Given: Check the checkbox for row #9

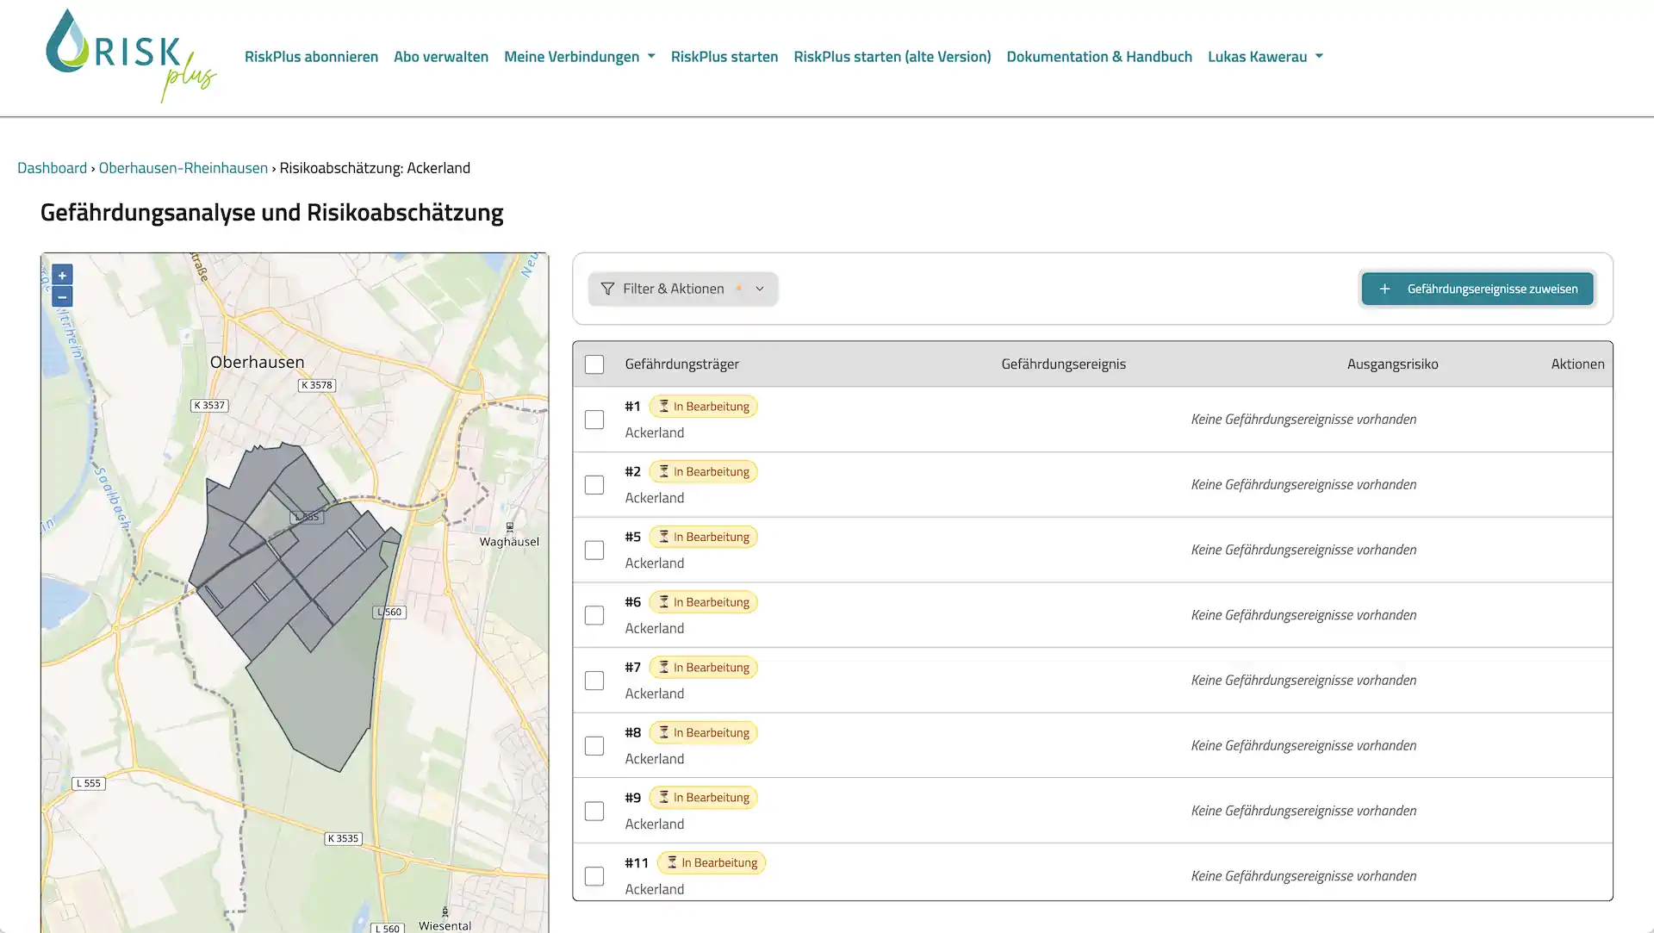Looking at the screenshot, I should pos(594,811).
